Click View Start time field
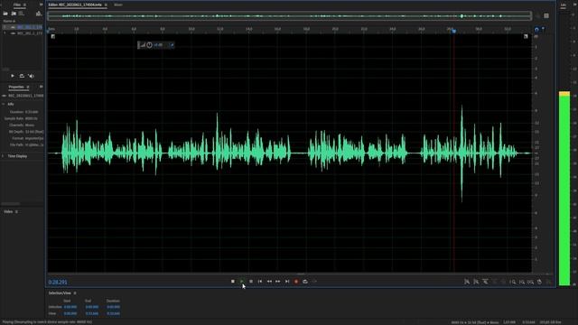Image resolution: width=578 pixels, height=325 pixels. pos(70,313)
